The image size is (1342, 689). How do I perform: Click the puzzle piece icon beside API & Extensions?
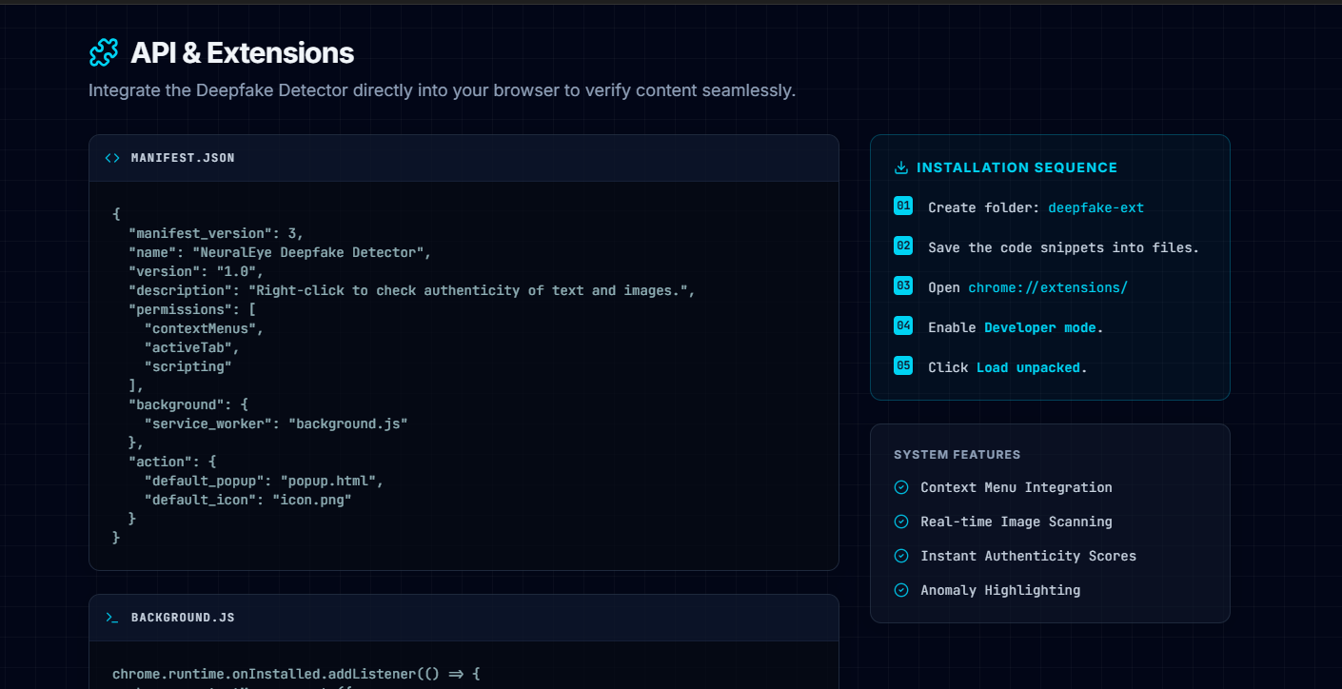click(104, 53)
